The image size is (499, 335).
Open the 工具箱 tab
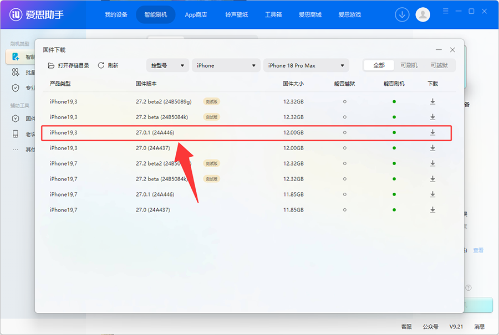coord(273,14)
